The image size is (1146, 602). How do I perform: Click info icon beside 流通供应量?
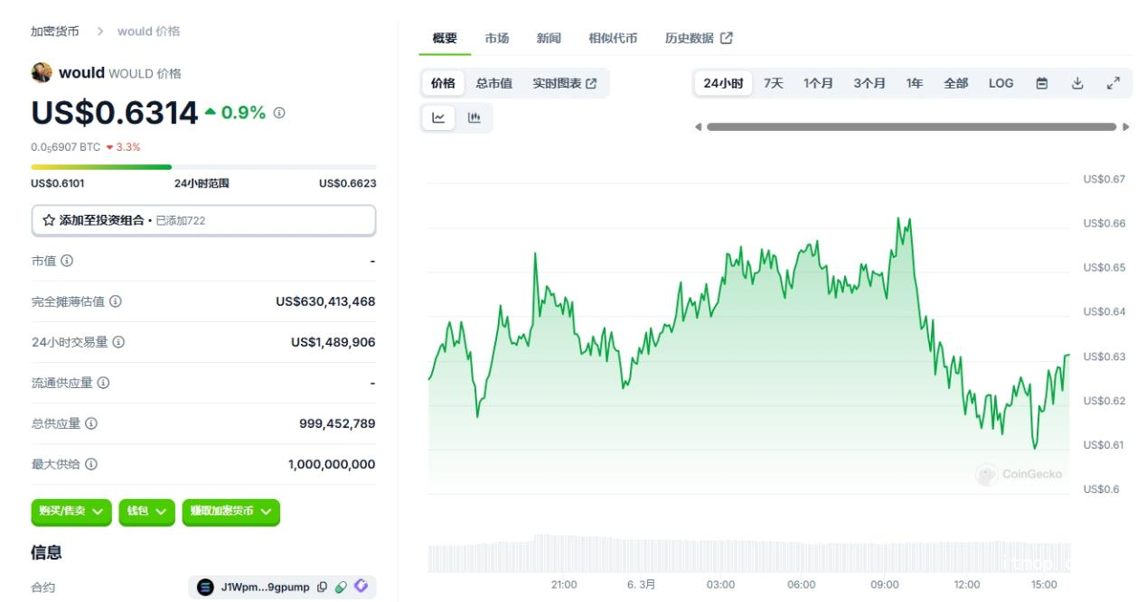pos(103,383)
